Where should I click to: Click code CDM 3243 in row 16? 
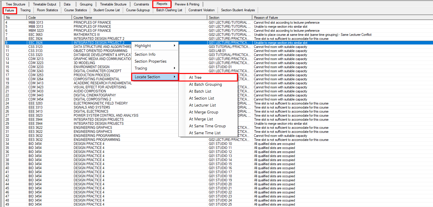[x=36, y=71]
